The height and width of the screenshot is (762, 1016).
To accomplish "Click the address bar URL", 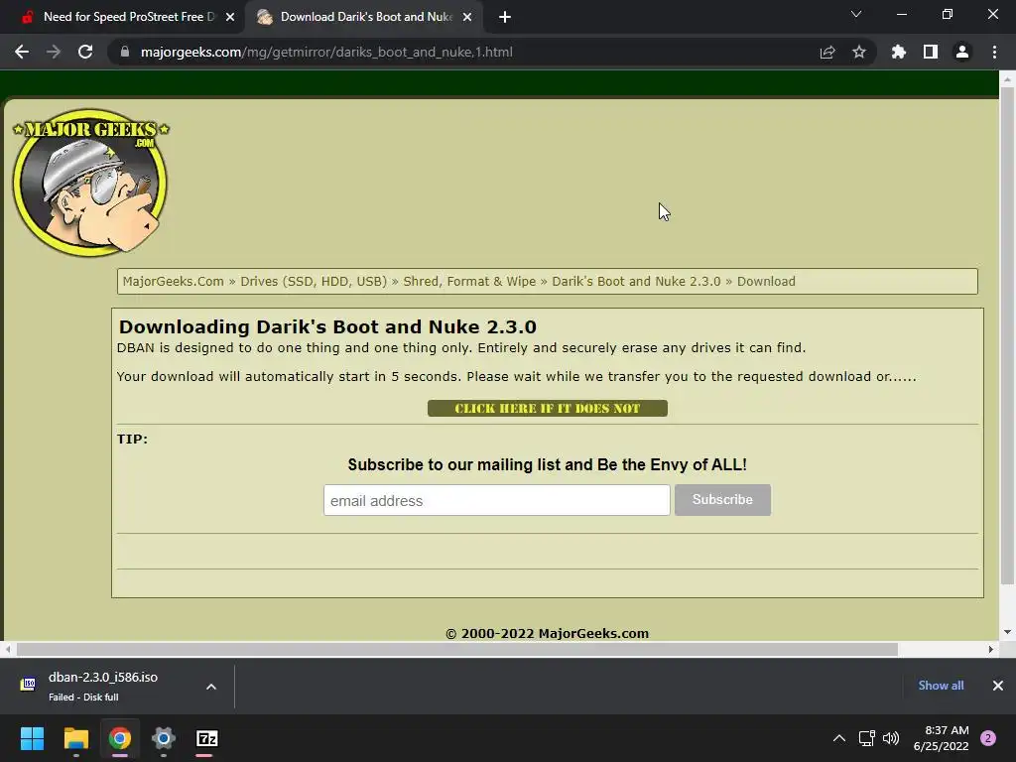I will point(326,52).
